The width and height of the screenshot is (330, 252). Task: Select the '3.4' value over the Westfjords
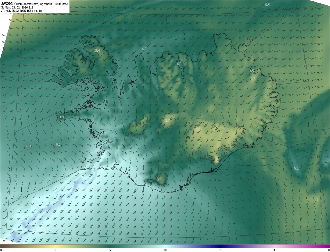click(x=97, y=51)
